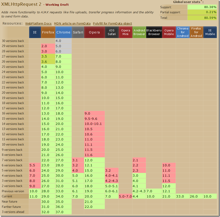Click the Global user stats heading
Viewport: 220px width, 217px height.
point(188,2)
